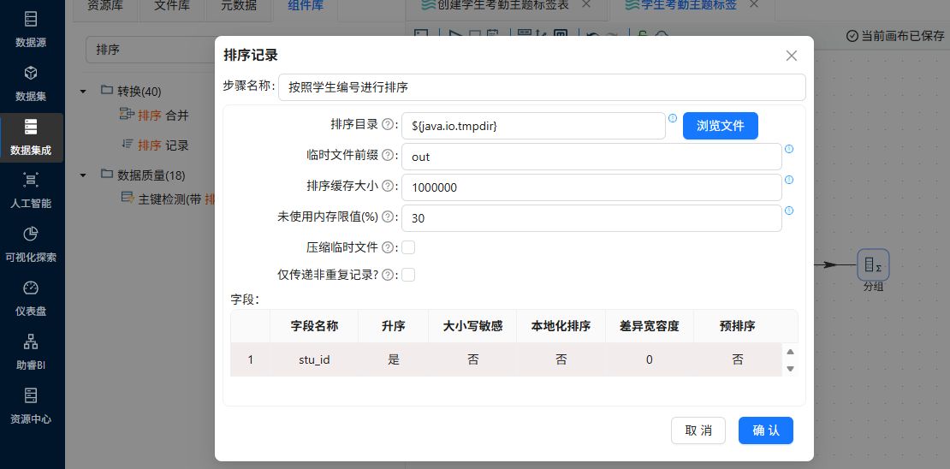
Task: Click variable info icon beside 临时文件前缀 field
Action: 789,149
